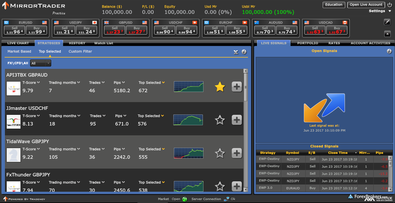Switch to the PORTFOLIO tab

point(308,43)
